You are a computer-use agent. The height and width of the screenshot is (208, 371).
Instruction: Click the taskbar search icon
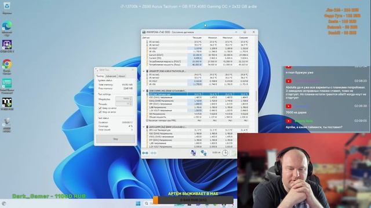[x=147, y=203]
